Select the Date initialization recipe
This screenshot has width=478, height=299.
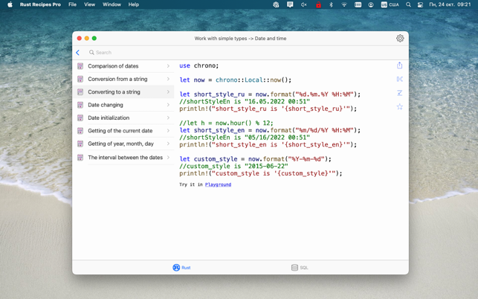pos(123,118)
